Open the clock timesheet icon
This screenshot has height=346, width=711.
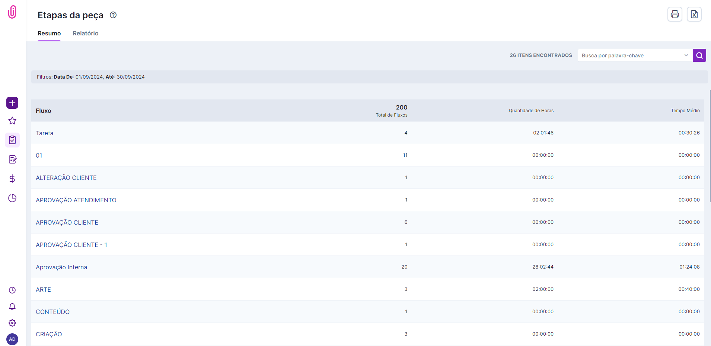tap(12, 290)
